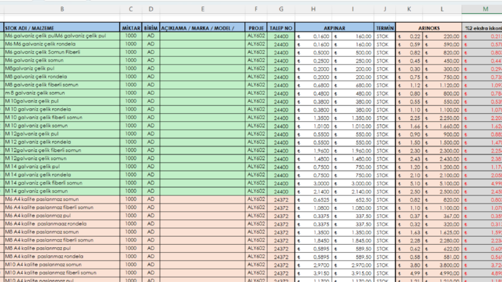This screenshot has width=502, height=282.
Task: Click the MİKTAR header cell
Action: pos(131,28)
